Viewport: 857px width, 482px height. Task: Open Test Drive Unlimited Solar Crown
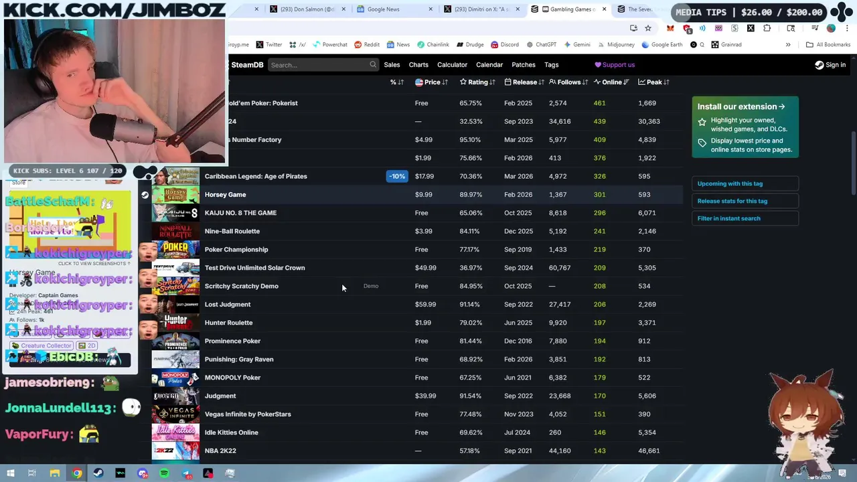pos(254,268)
